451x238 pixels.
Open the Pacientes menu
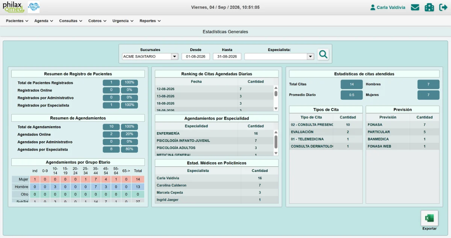coord(17,21)
